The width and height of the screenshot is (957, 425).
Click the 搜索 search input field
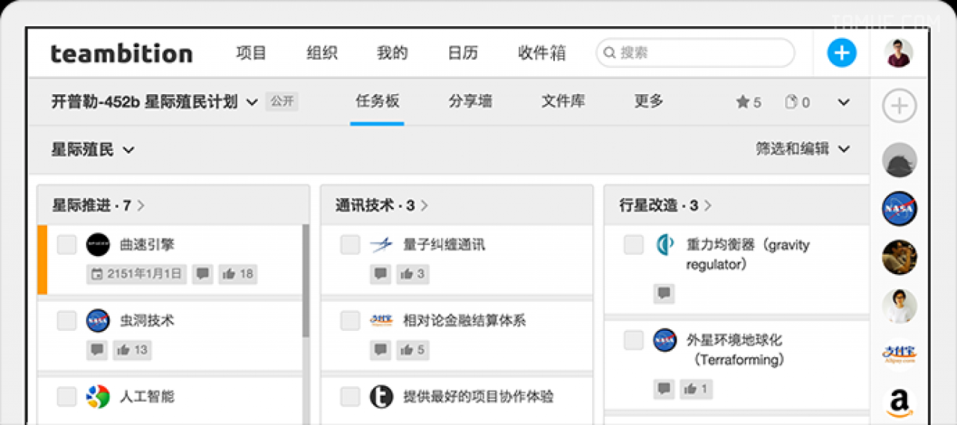click(695, 53)
